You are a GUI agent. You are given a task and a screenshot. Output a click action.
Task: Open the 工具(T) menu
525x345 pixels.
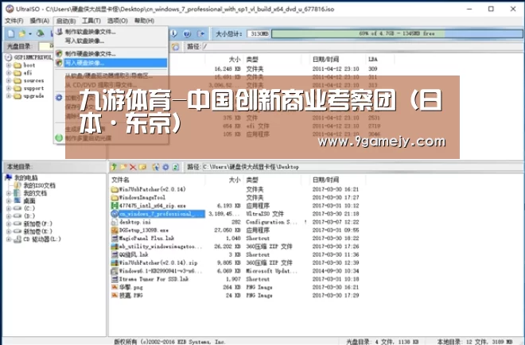pyautogui.click(x=91, y=21)
